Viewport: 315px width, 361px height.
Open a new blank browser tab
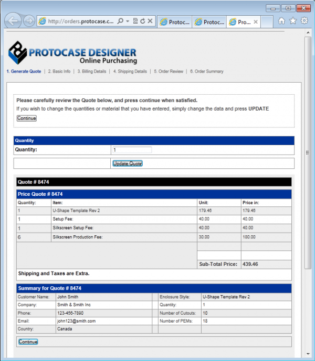click(x=267, y=22)
